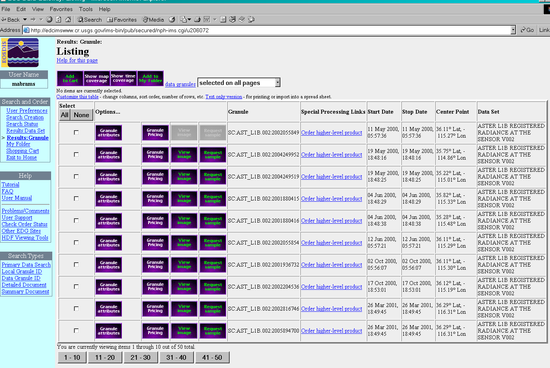This screenshot has height=368, width=550.
Task: Click the Discuss toolbar icon
Action: point(223,19)
